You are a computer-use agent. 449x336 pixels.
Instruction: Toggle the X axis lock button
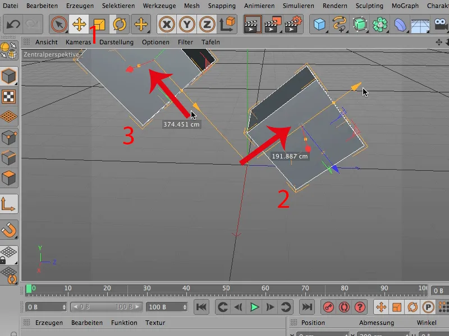(167, 24)
